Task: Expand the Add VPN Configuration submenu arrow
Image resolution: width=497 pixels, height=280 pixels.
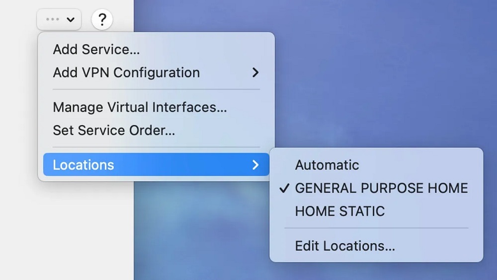Action: coord(255,72)
